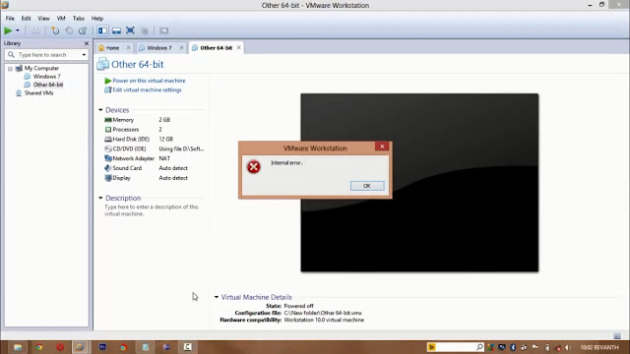Open the Tabs menu
Image resolution: width=630 pixels, height=354 pixels.
pyautogui.click(x=79, y=18)
